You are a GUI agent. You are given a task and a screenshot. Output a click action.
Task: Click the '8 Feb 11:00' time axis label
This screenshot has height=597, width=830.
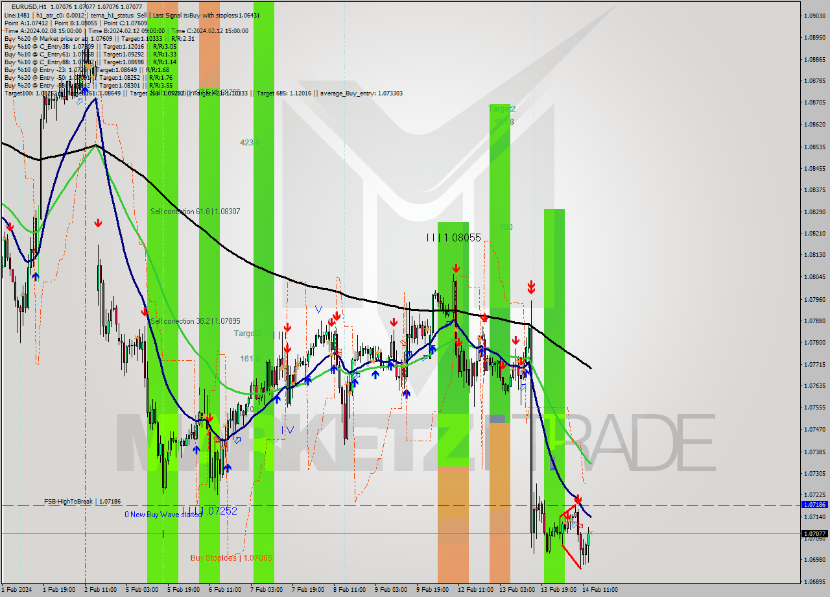point(350,590)
